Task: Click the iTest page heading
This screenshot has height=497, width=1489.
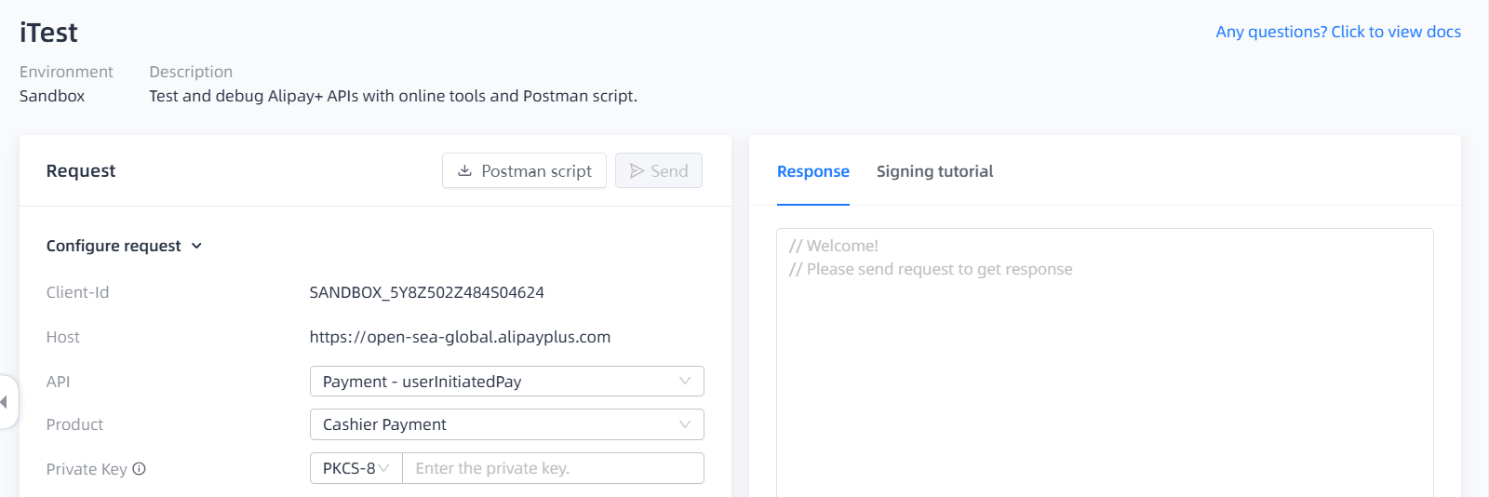Action: tap(48, 33)
